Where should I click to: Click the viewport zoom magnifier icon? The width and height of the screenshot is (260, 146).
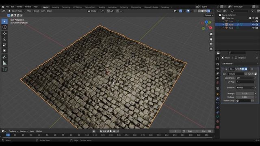point(211,34)
